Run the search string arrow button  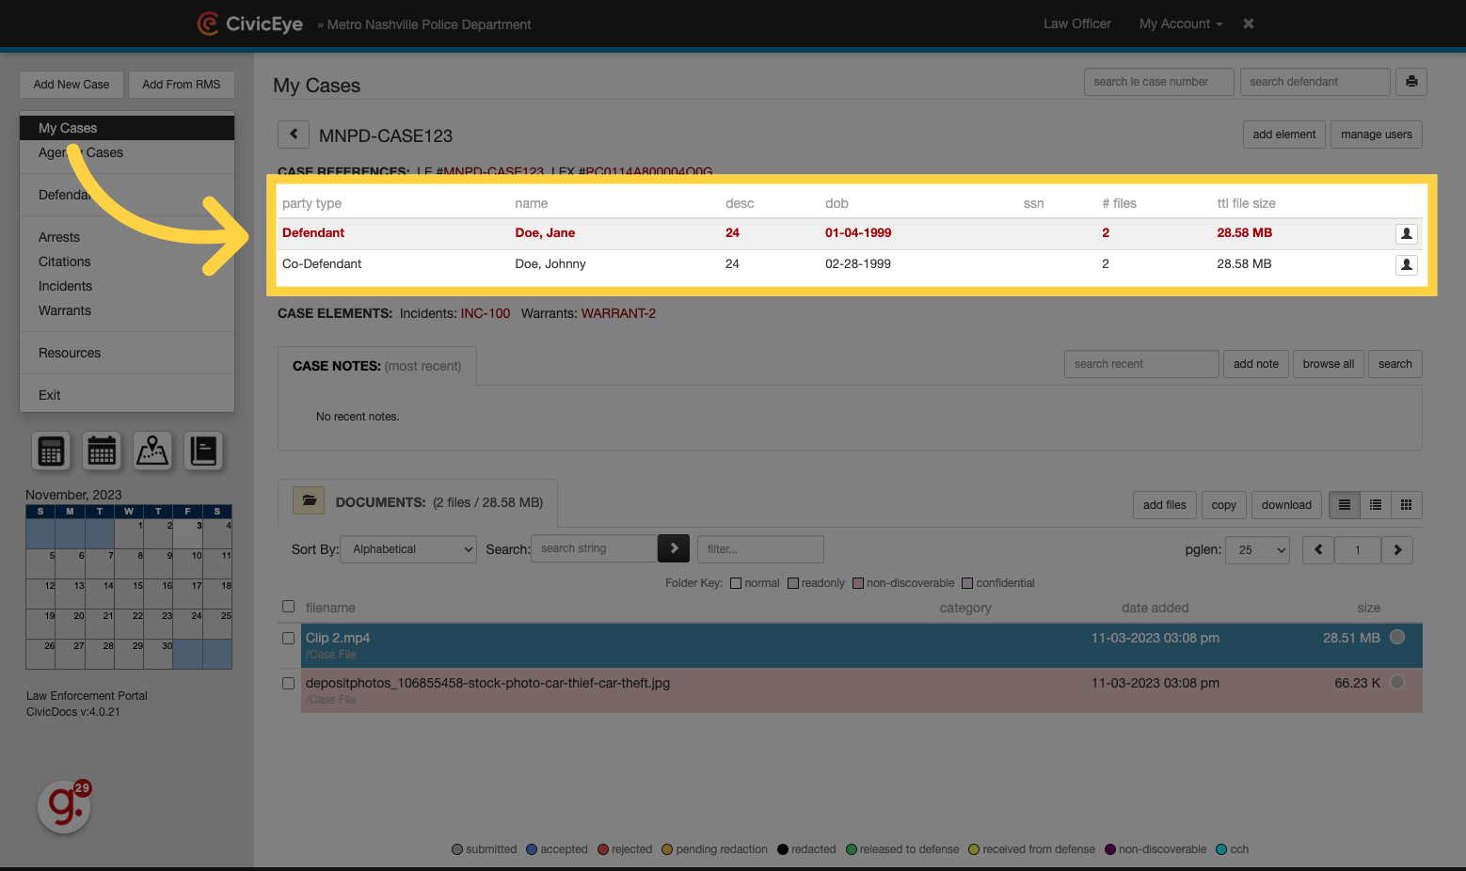674,548
